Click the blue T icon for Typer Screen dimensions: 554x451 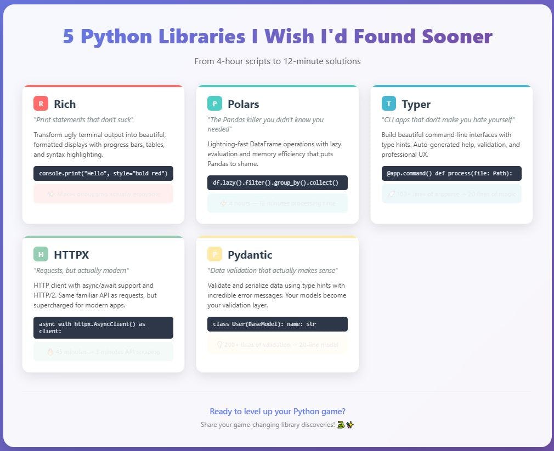[389, 104]
